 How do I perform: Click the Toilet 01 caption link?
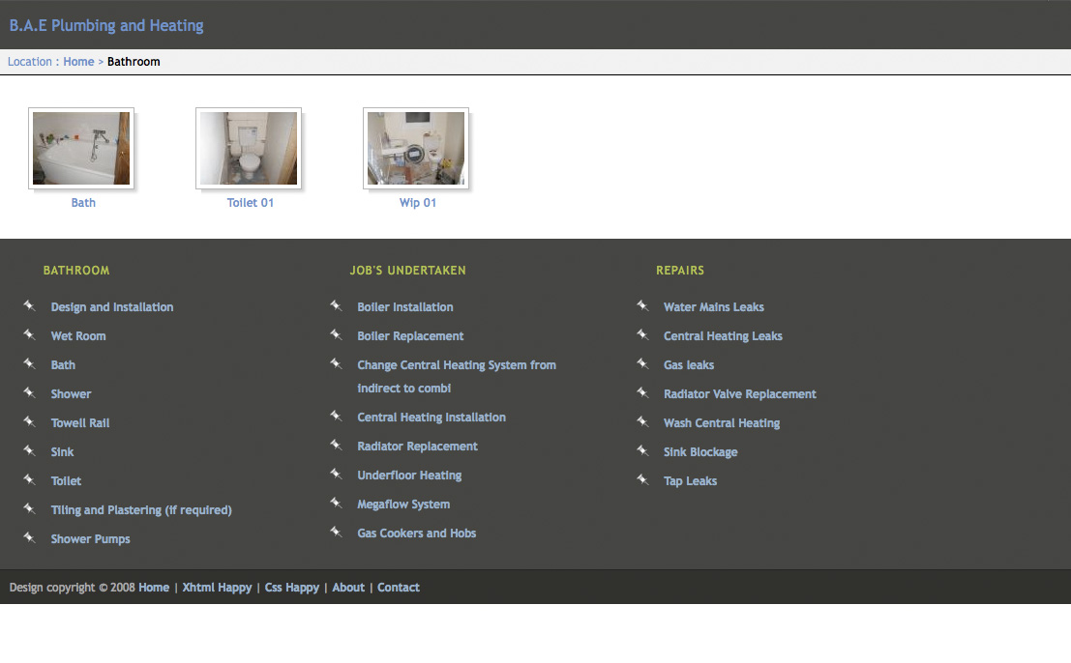click(250, 203)
